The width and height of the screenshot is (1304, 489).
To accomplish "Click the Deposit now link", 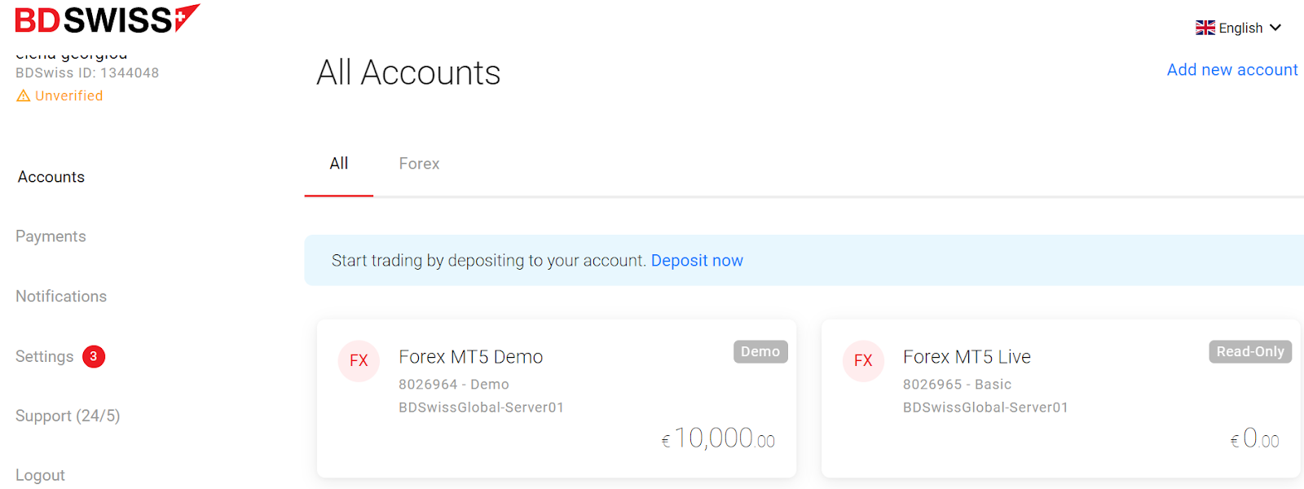I will coord(697,261).
